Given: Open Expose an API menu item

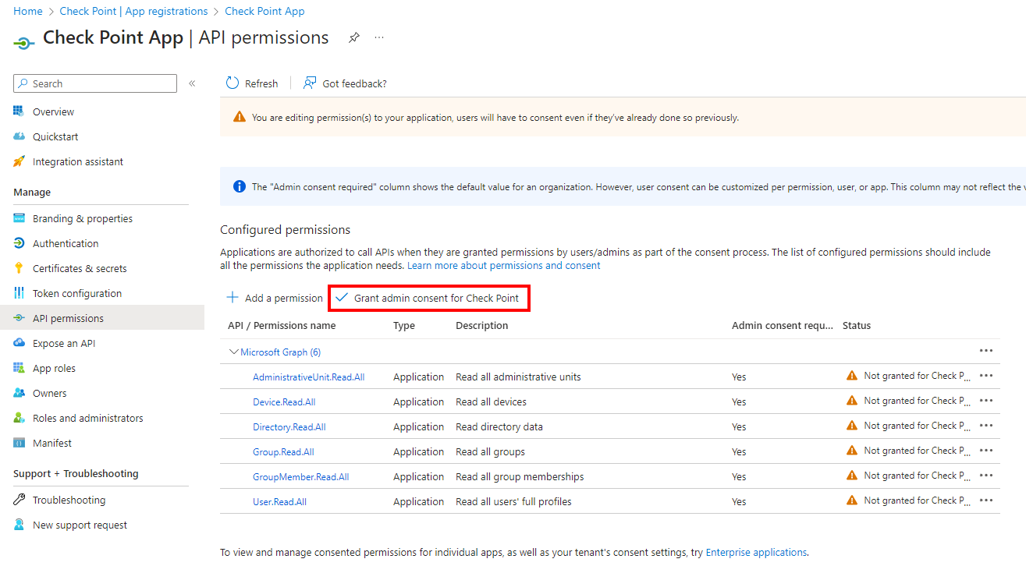Looking at the screenshot, I should 63,343.
